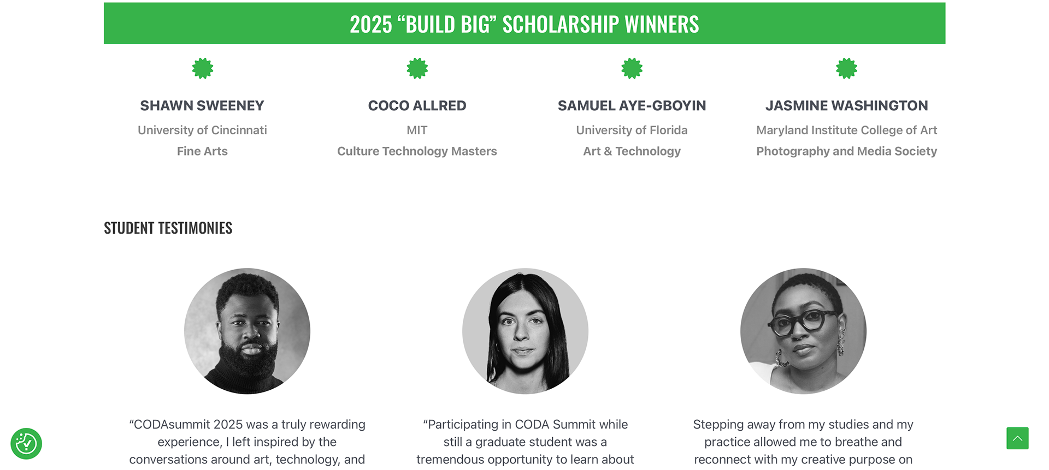Click the green badge above Jasmine Washington
The width and height of the screenshot is (1049, 470).
coord(846,69)
